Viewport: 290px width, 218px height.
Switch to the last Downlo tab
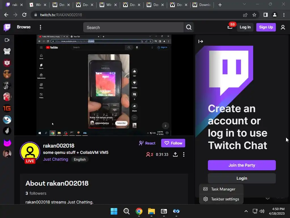click(202, 5)
